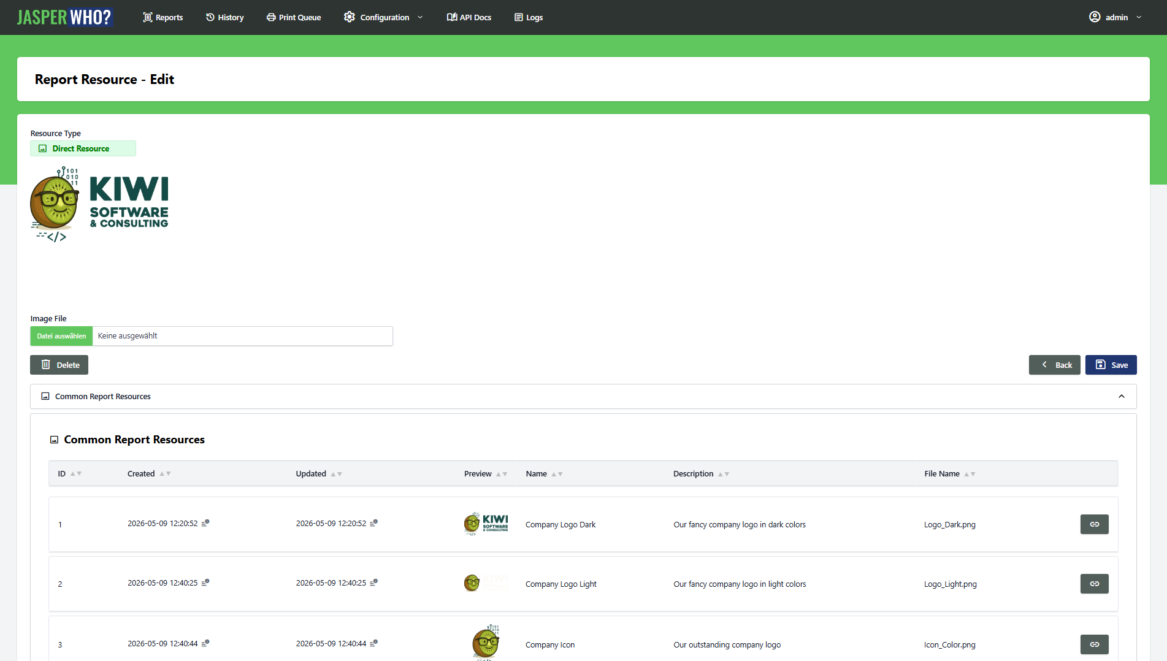Click the Updated time icon for Company Logo Light

[x=374, y=583]
